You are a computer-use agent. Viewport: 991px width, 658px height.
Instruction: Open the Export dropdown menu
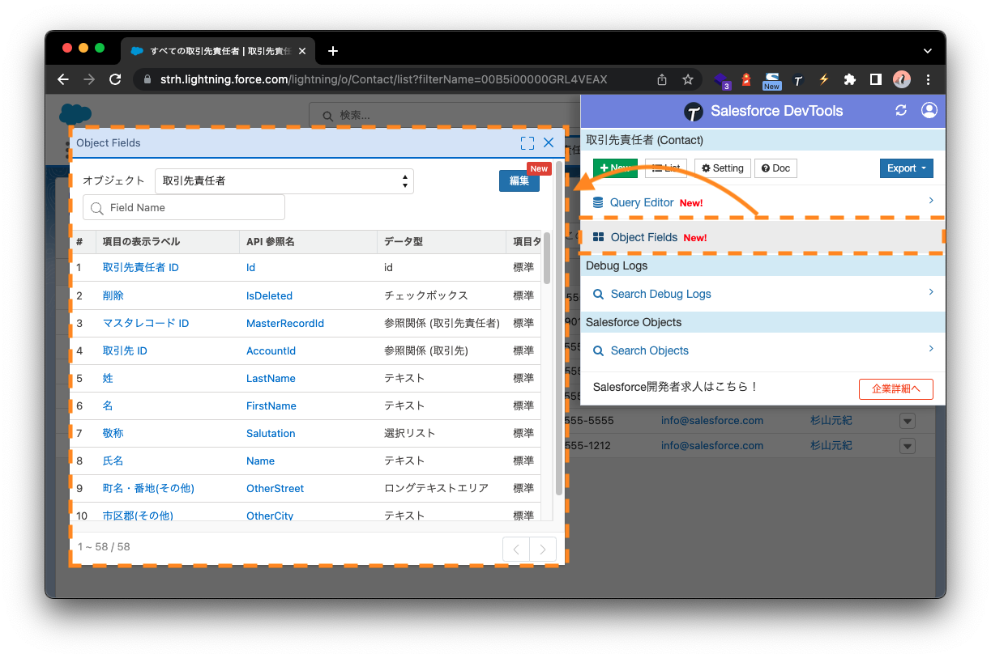[906, 168]
